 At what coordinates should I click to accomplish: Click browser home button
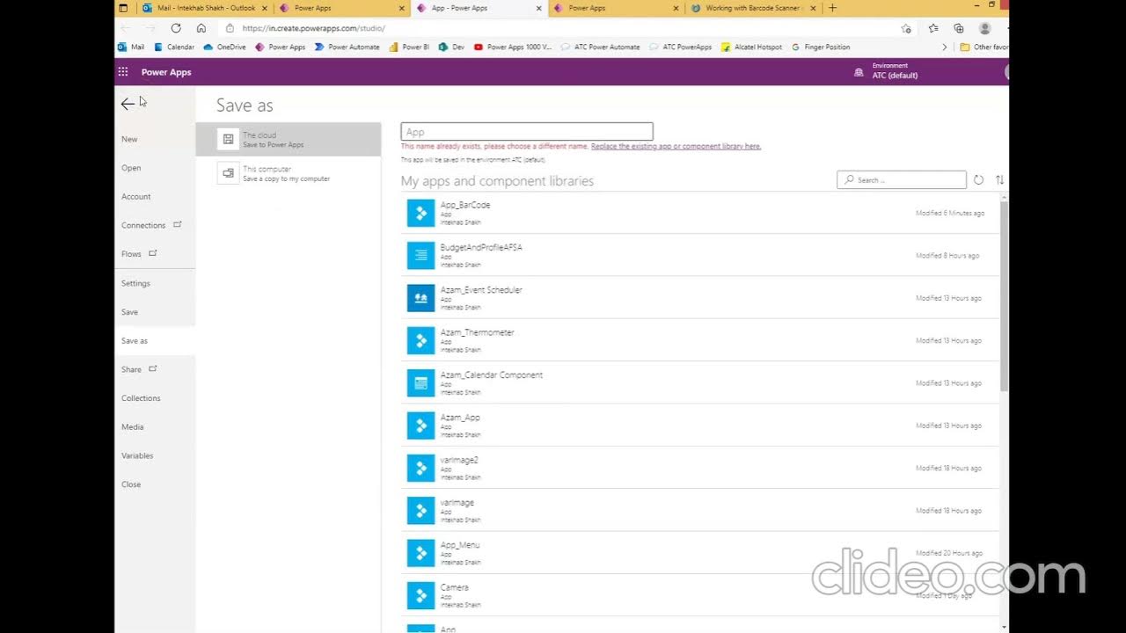pyautogui.click(x=201, y=28)
